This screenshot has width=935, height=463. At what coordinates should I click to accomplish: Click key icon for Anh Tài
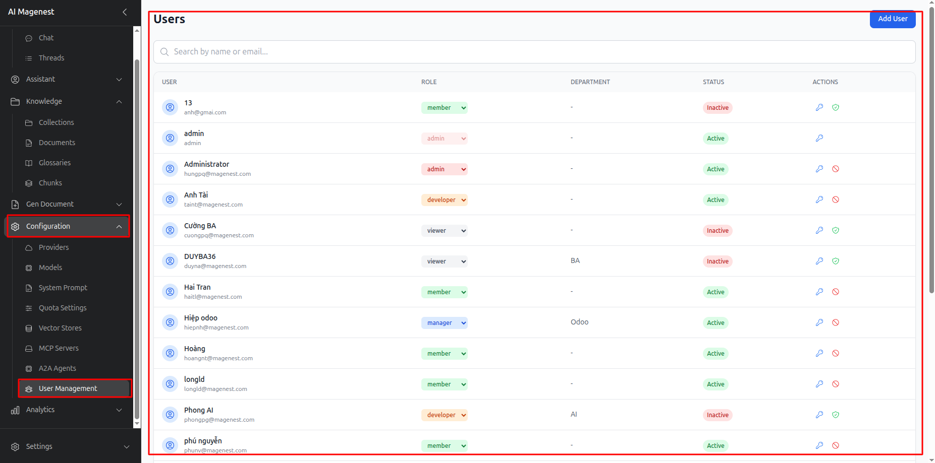(x=819, y=200)
